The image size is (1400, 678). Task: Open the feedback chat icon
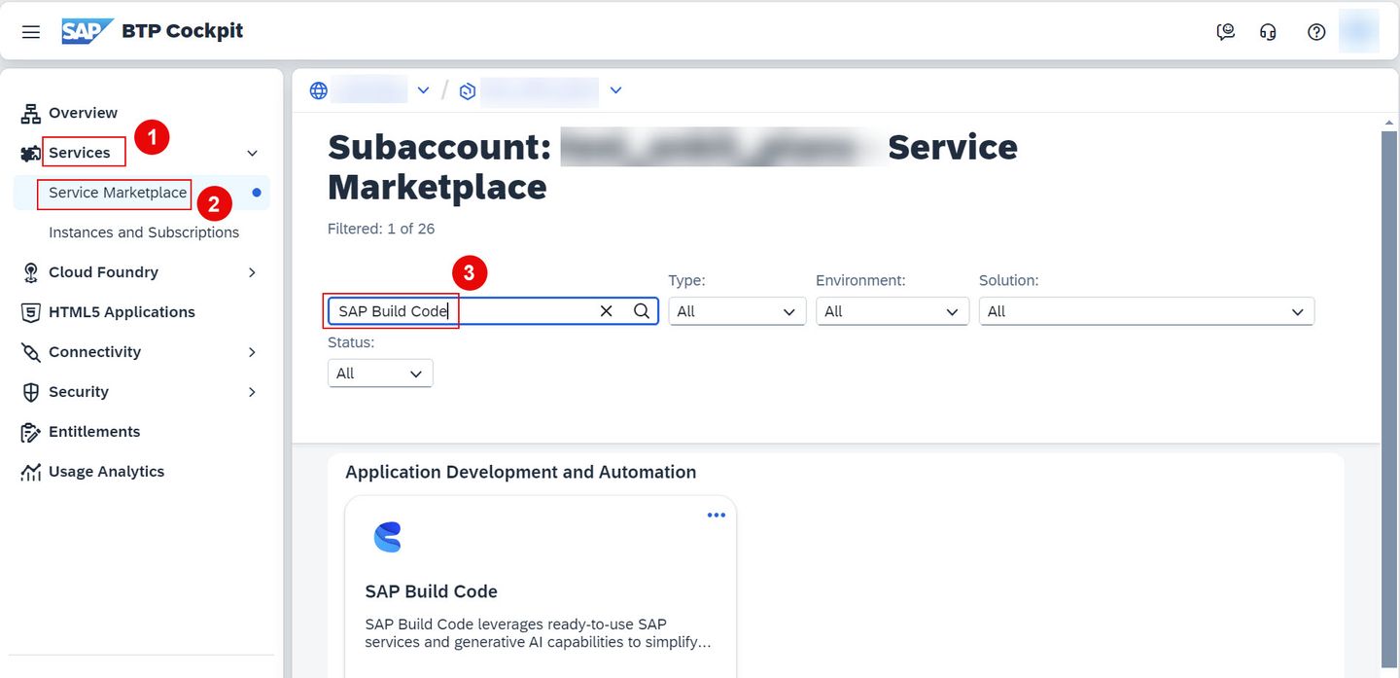(x=1226, y=32)
